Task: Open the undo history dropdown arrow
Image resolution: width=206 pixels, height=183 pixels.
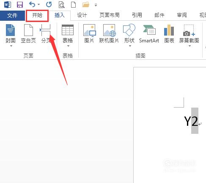Action: coord(38,5)
